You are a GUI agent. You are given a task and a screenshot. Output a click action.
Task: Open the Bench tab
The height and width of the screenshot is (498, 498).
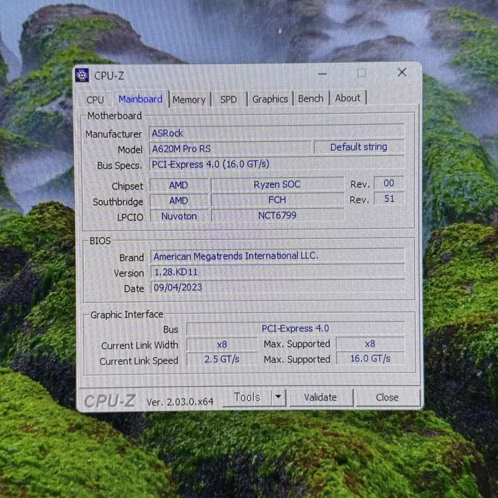pos(310,98)
